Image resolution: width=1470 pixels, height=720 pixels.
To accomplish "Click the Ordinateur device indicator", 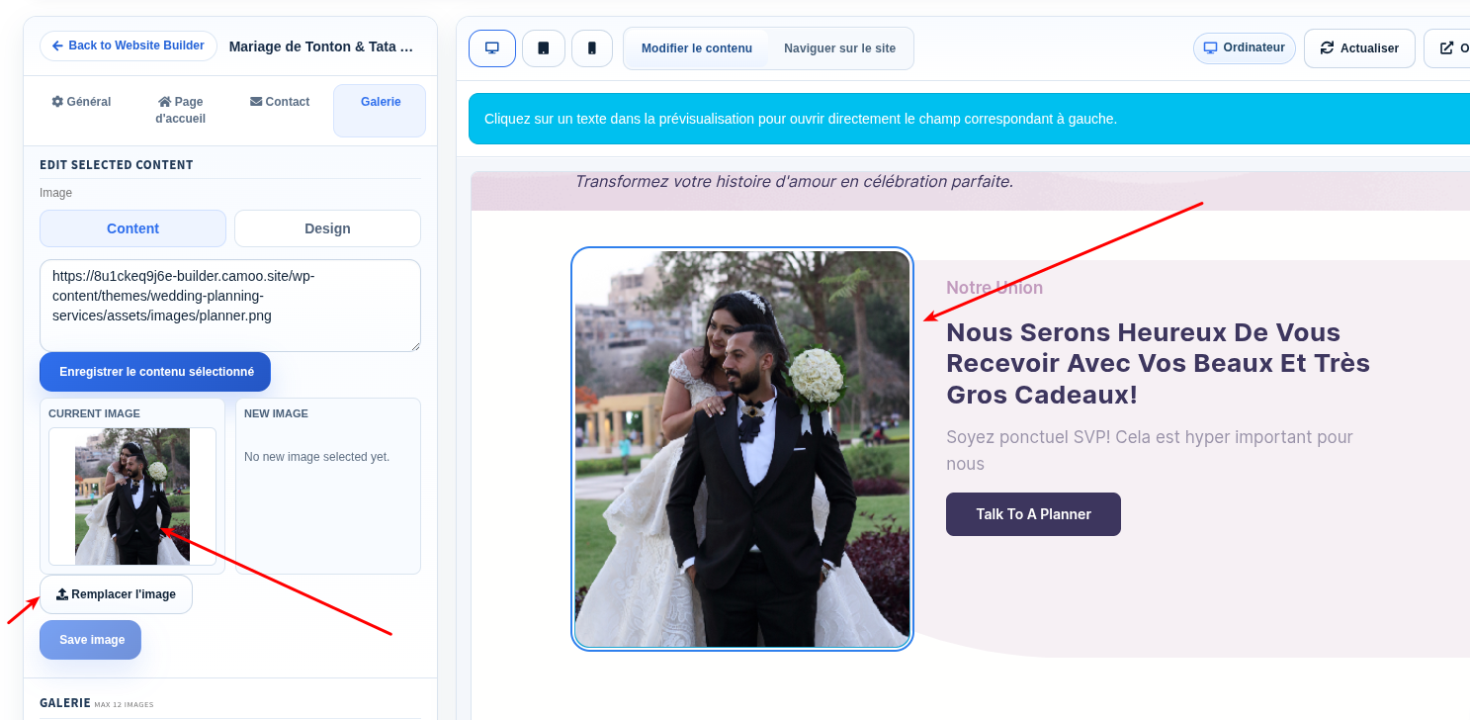I will [1245, 47].
